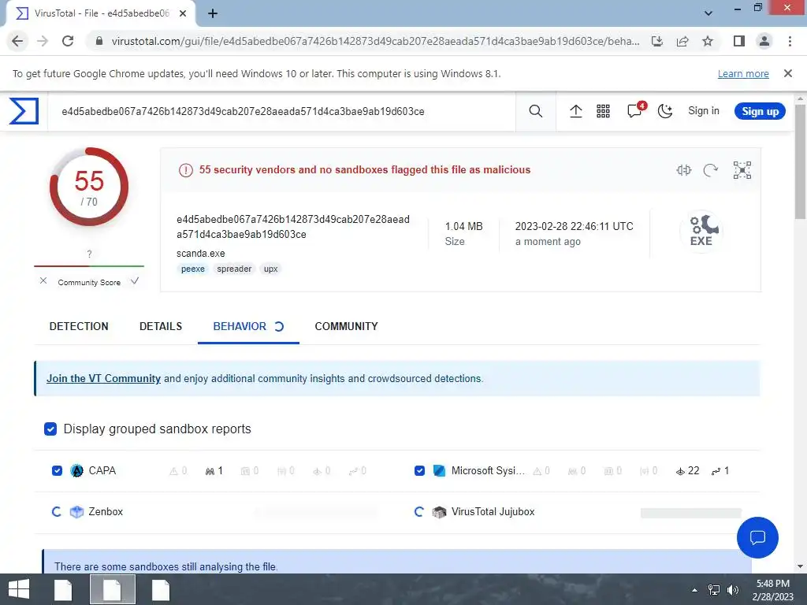The image size is (807, 605).
Task: Close the VirusTotal browser tab
Action: point(183,13)
